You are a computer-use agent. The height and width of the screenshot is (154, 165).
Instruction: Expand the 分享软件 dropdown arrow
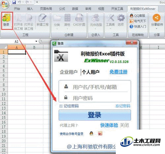157,29
